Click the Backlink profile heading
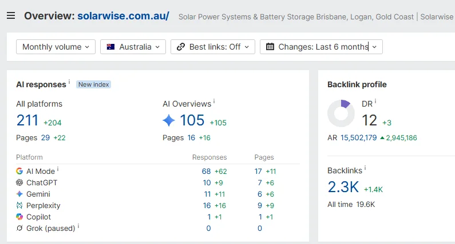The image size is (455, 244). point(357,84)
